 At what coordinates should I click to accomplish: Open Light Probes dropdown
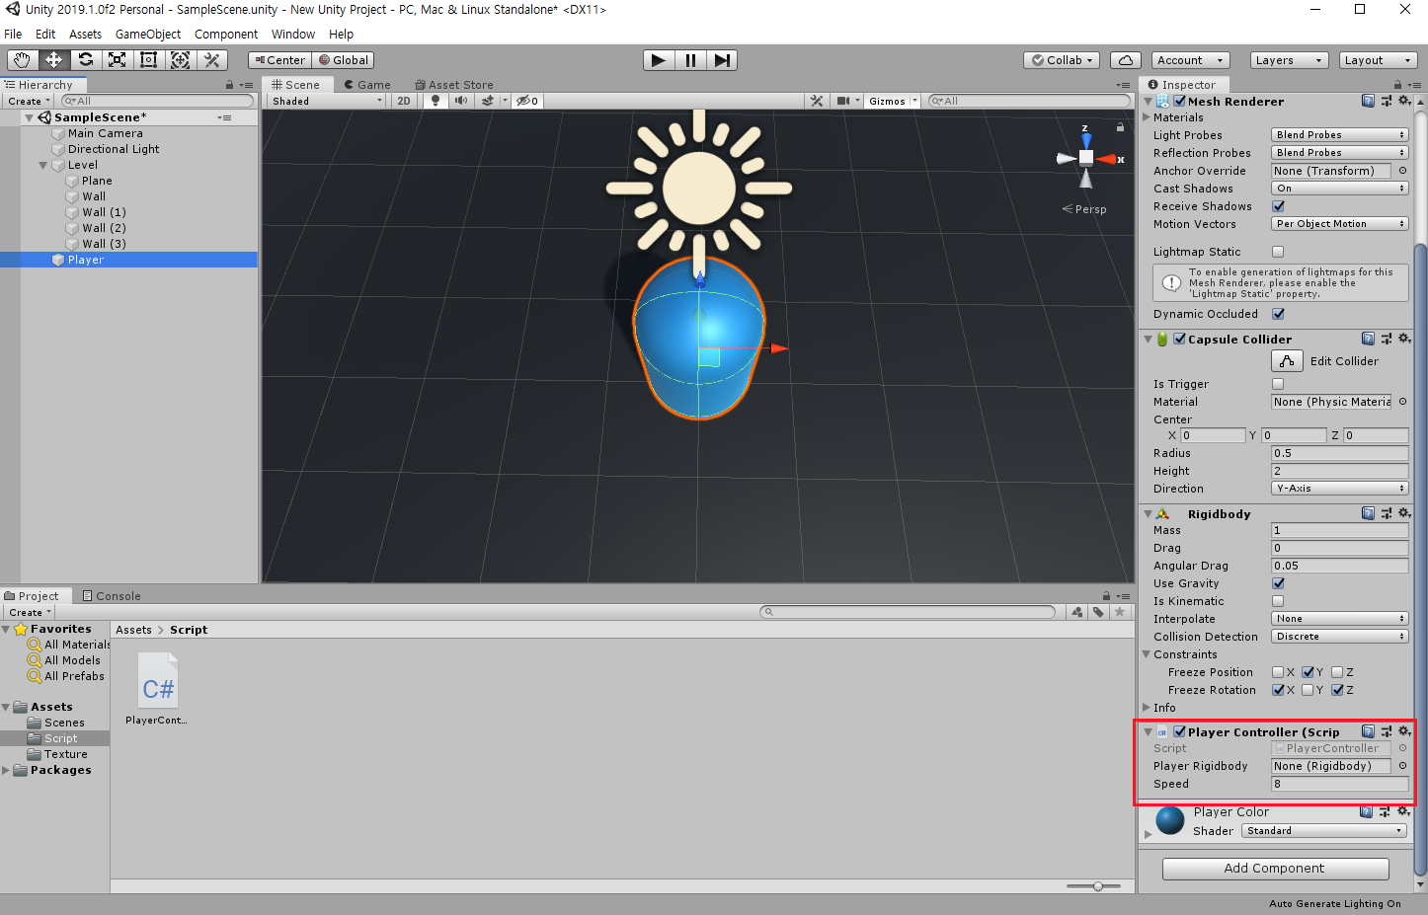[x=1339, y=135]
